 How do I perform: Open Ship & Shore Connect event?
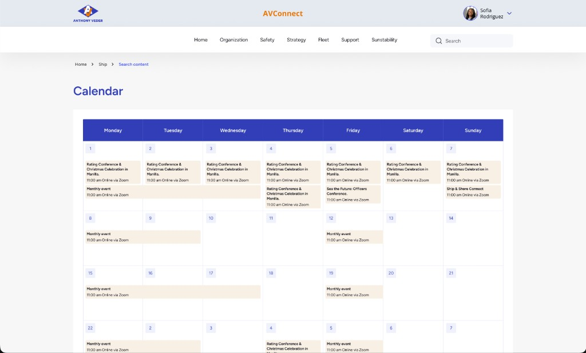point(473,192)
